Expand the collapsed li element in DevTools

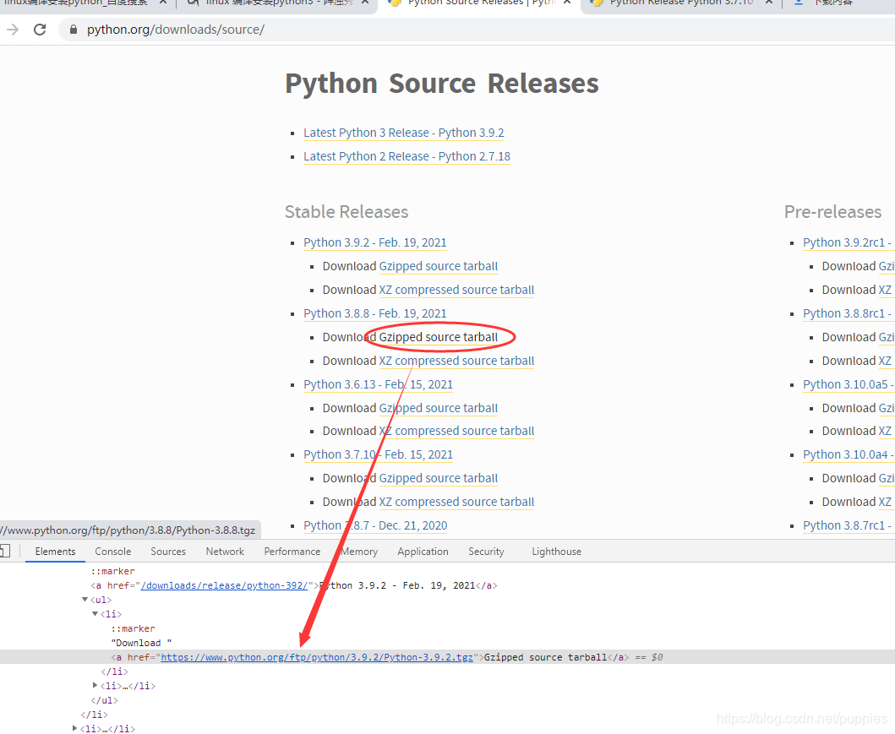[x=95, y=685]
